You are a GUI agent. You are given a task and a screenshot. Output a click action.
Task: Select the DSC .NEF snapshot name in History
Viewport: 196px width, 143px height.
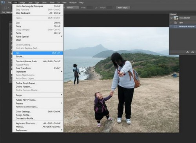[x=185, y=18]
